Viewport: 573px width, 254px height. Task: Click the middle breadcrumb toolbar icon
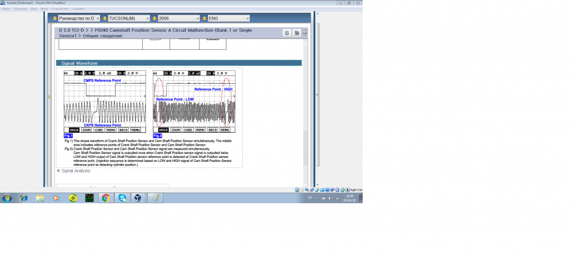pyautogui.click(x=297, y=33)
